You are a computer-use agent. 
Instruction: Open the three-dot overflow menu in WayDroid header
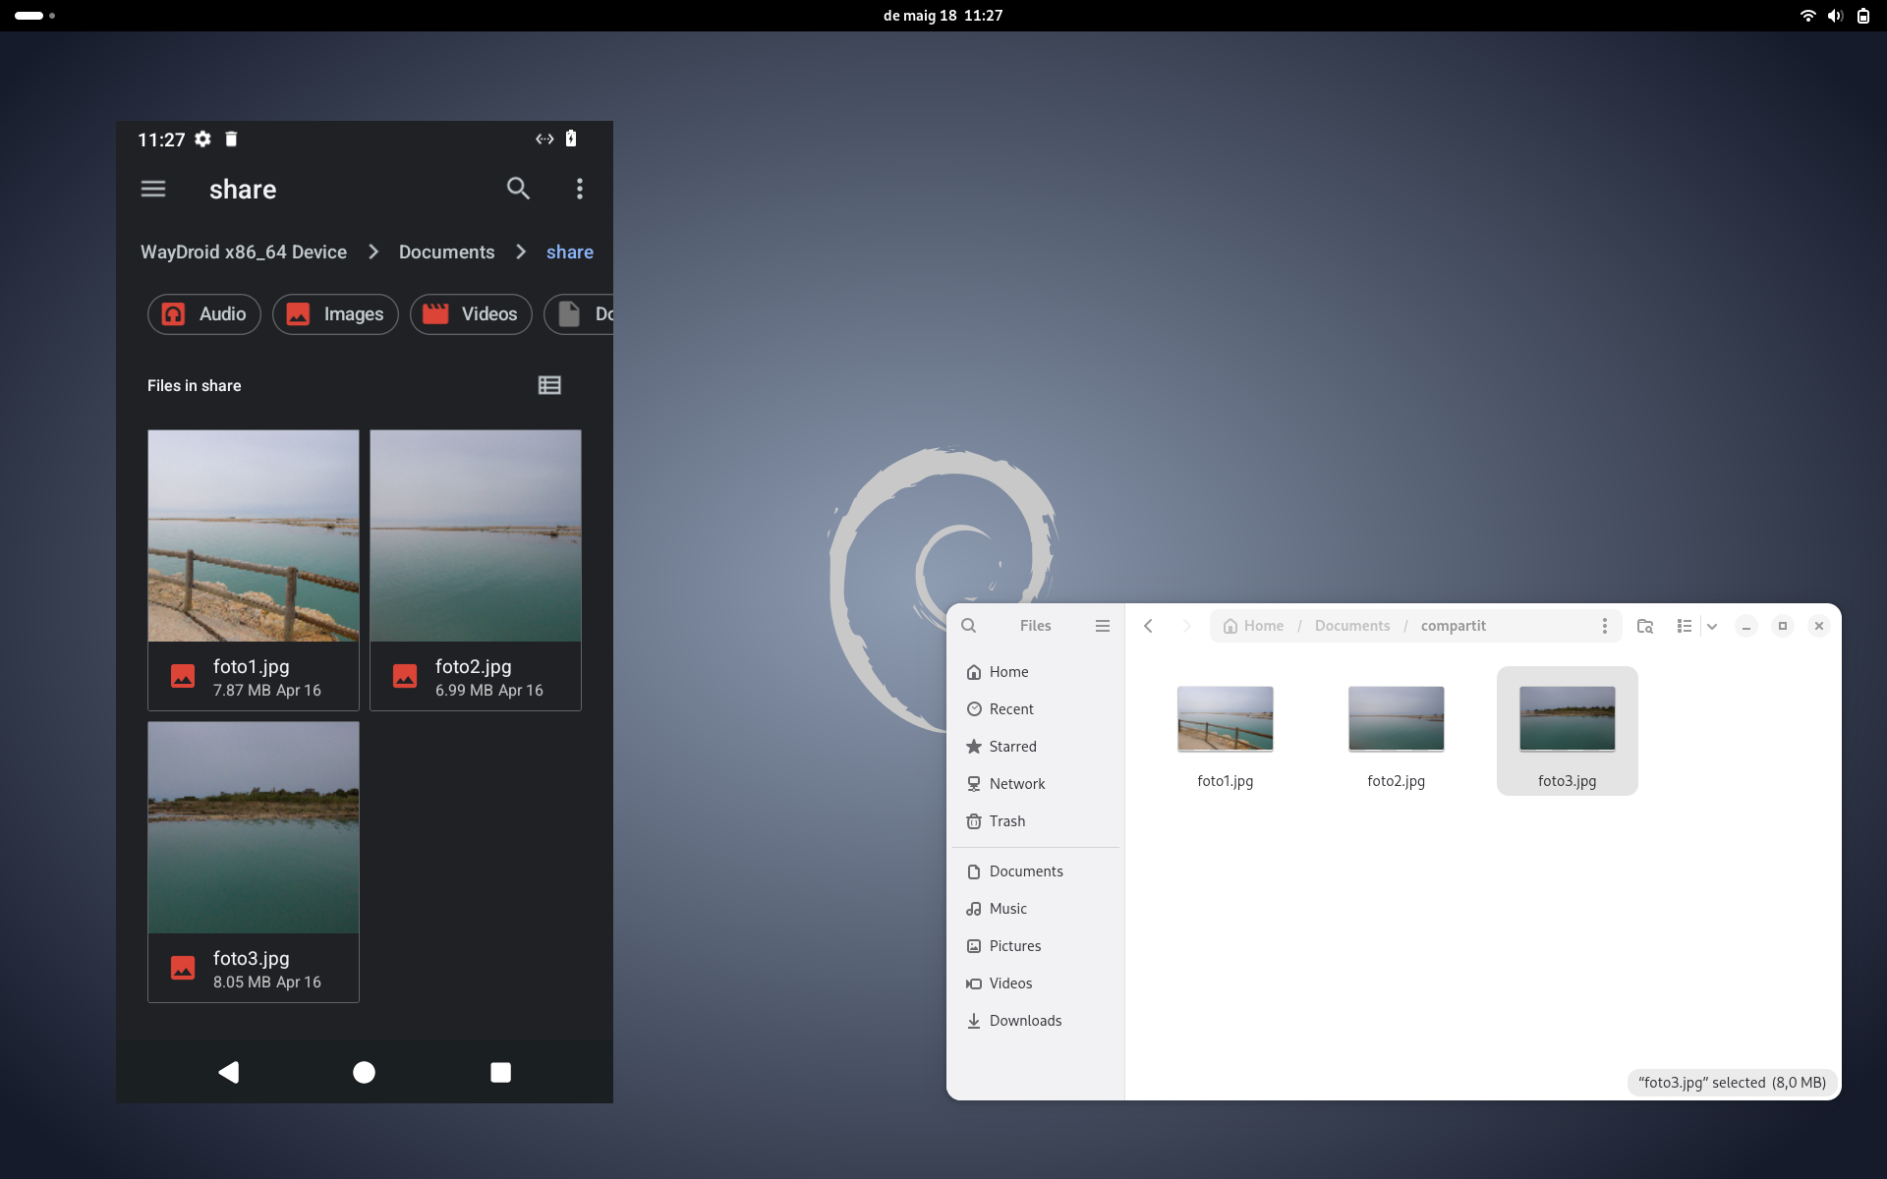tap(580, 189)
